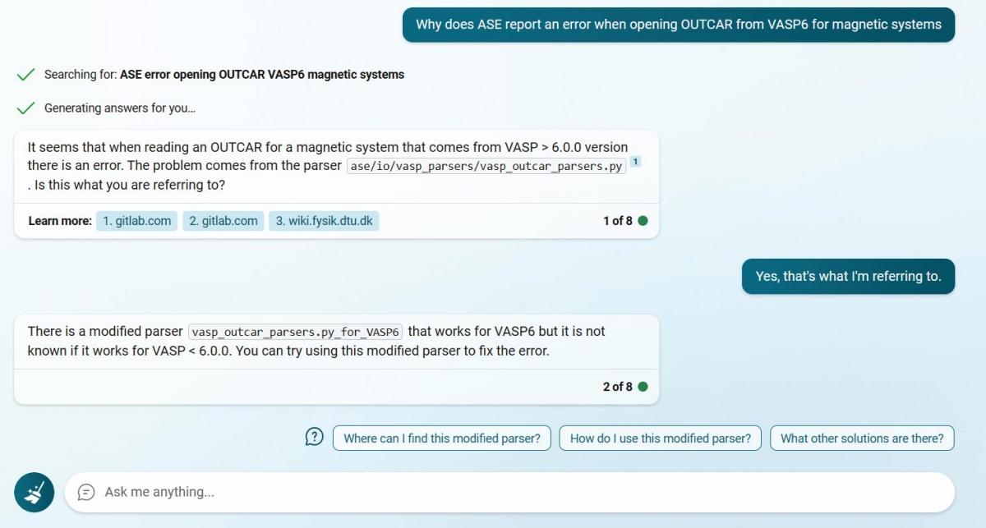Image resolution: width=986 pixels, height=528 pixels.
Task: Open the first gitlab.com source link
Action: click(137, 221)
